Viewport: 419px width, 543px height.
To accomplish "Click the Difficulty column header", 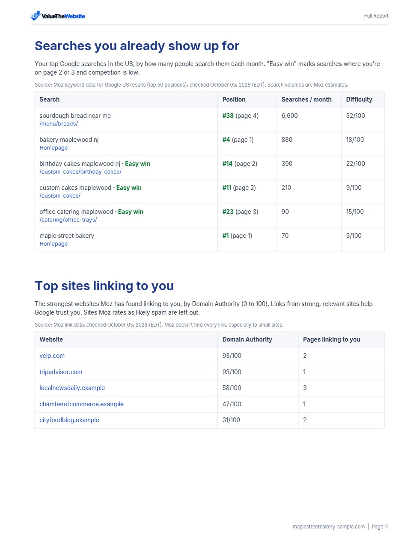I will point(359,99).
